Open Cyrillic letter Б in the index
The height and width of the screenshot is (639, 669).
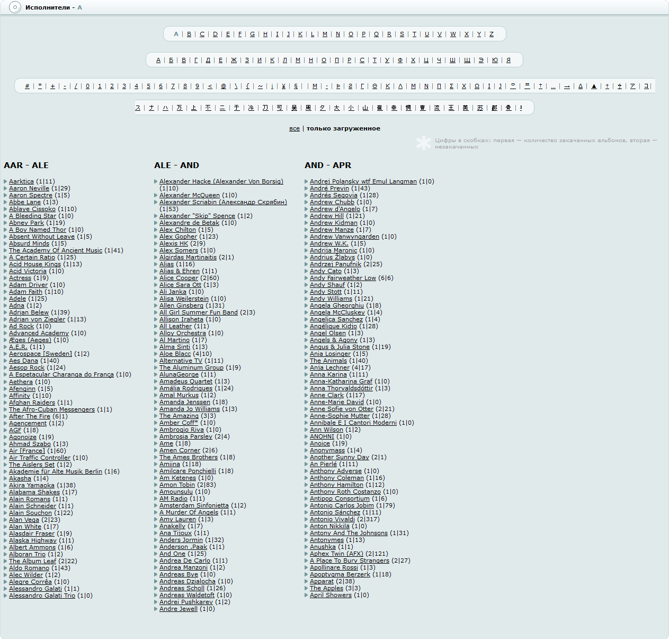[x=171, y=60]
